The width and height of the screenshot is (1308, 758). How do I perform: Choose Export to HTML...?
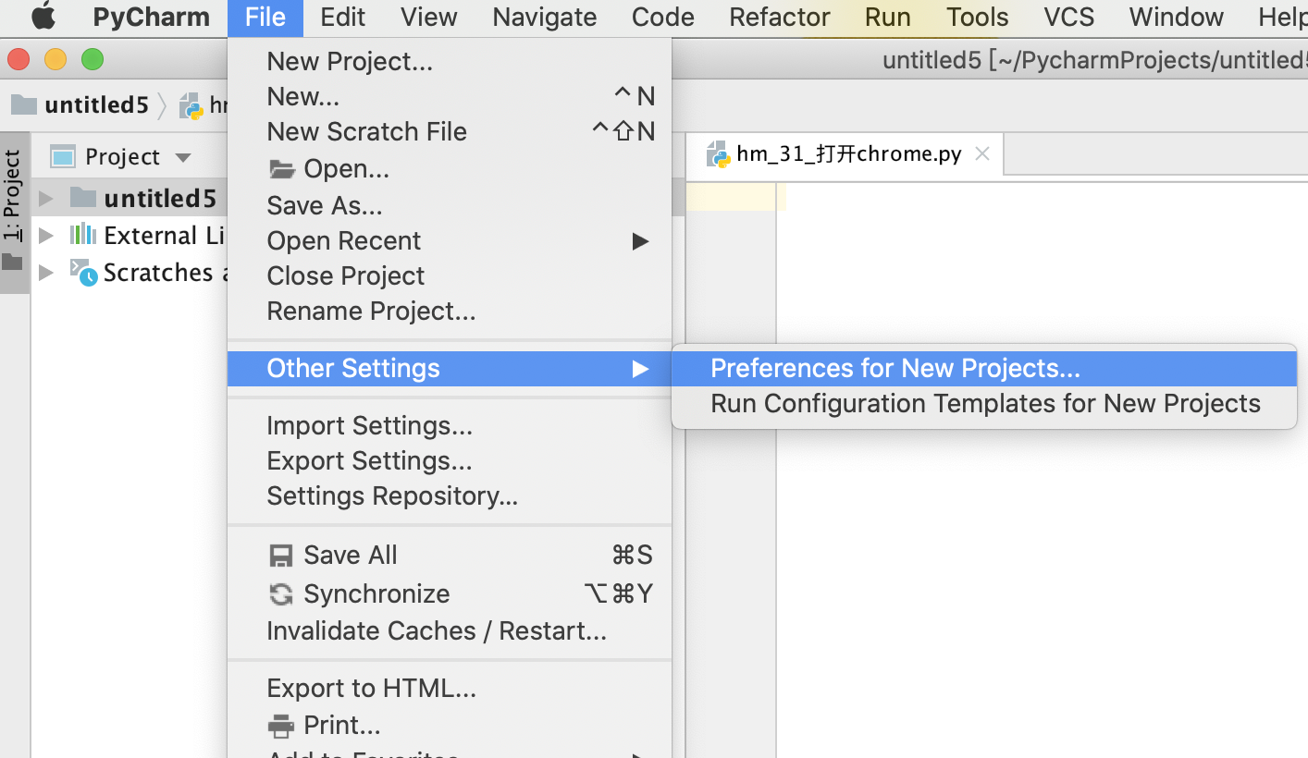pos(450,688)
